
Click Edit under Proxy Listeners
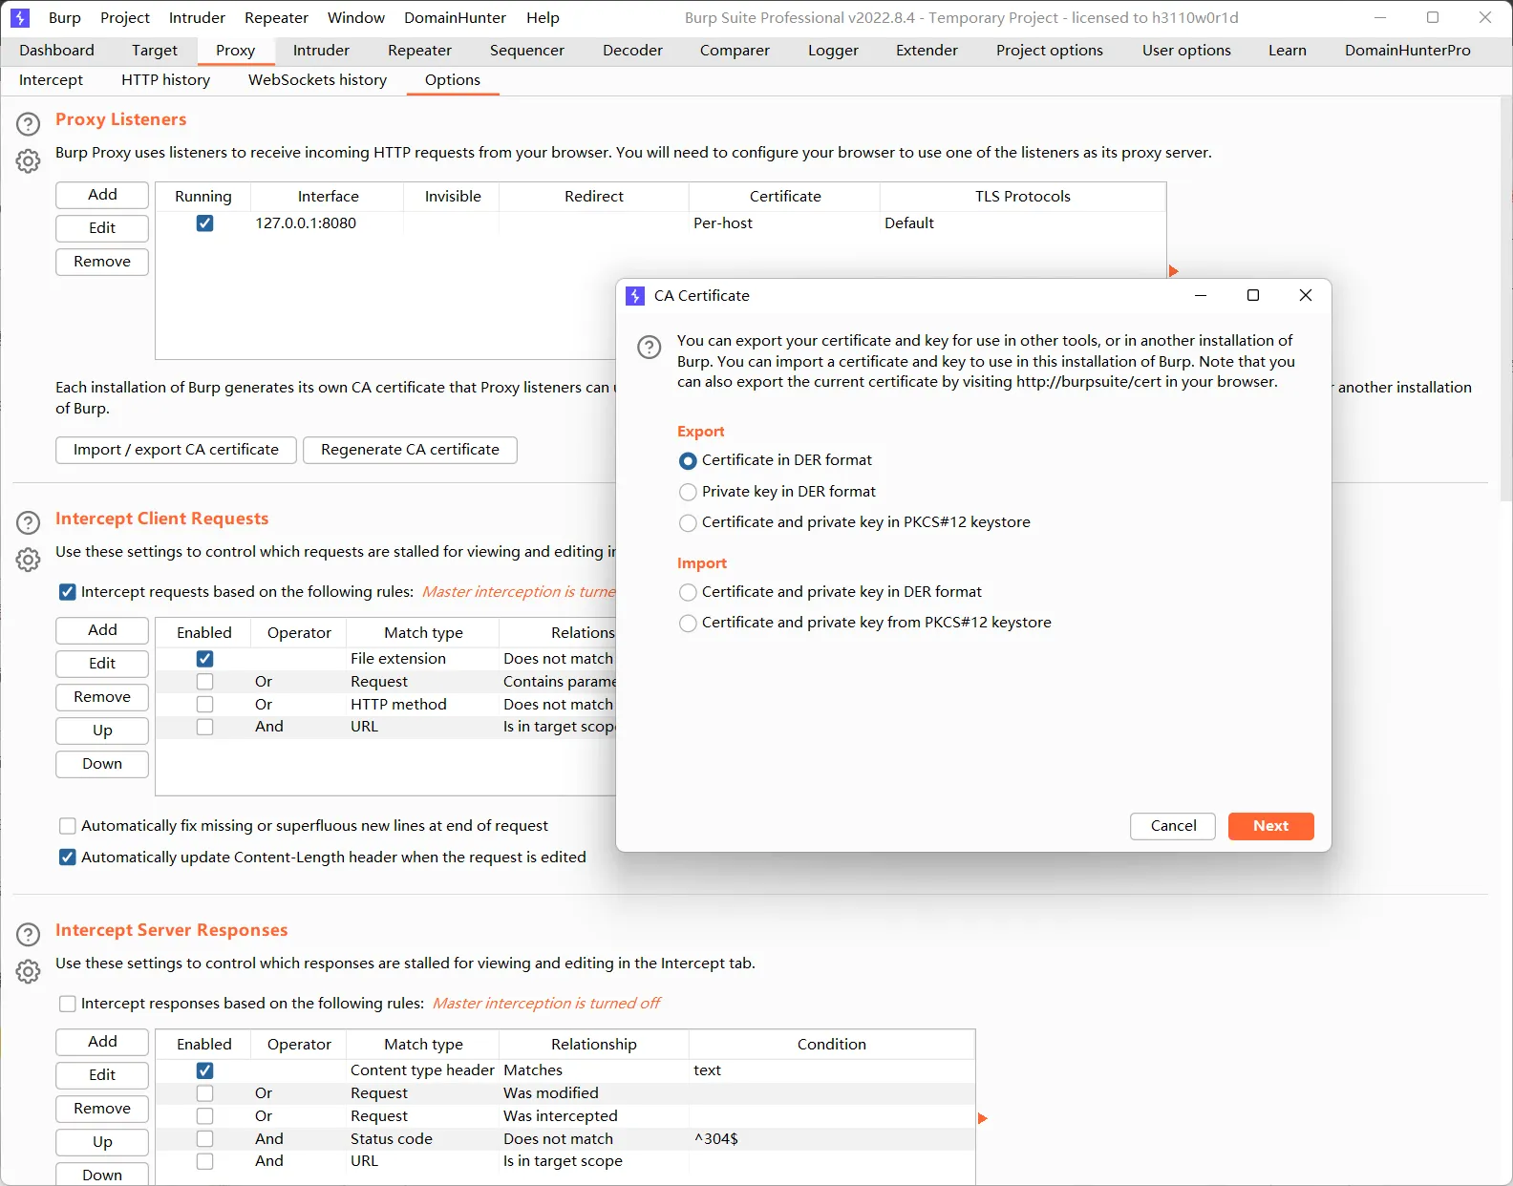(102, 228)
